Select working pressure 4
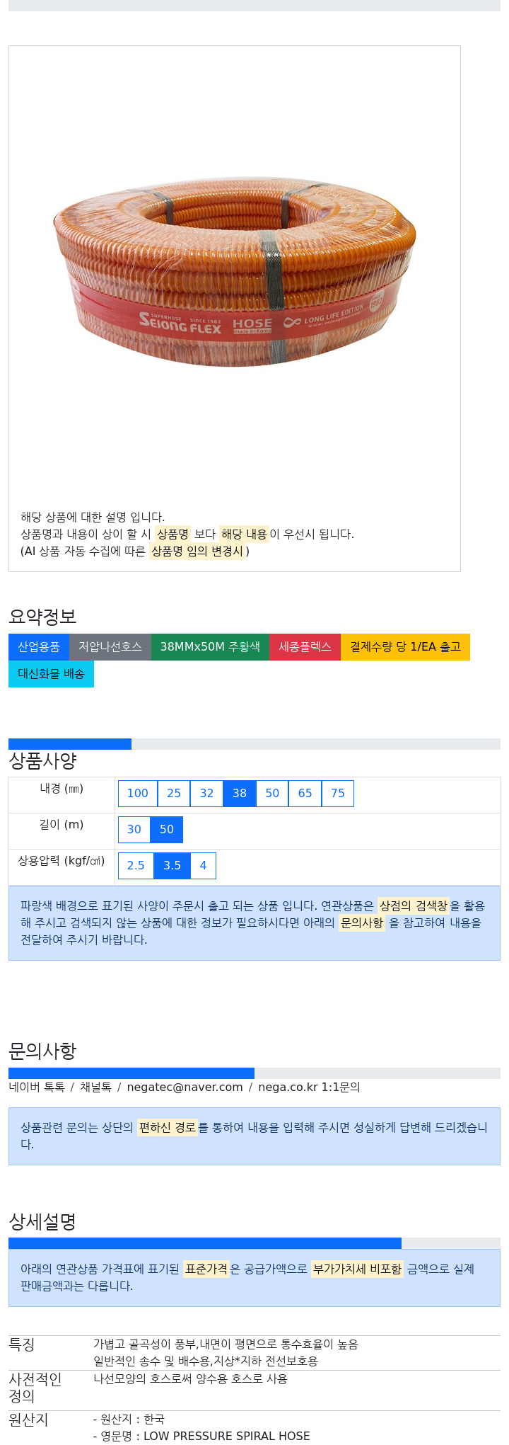Image resolution: width=509 pixels, height=1445 pixels. pyautogui.click(x=204, y=866)
